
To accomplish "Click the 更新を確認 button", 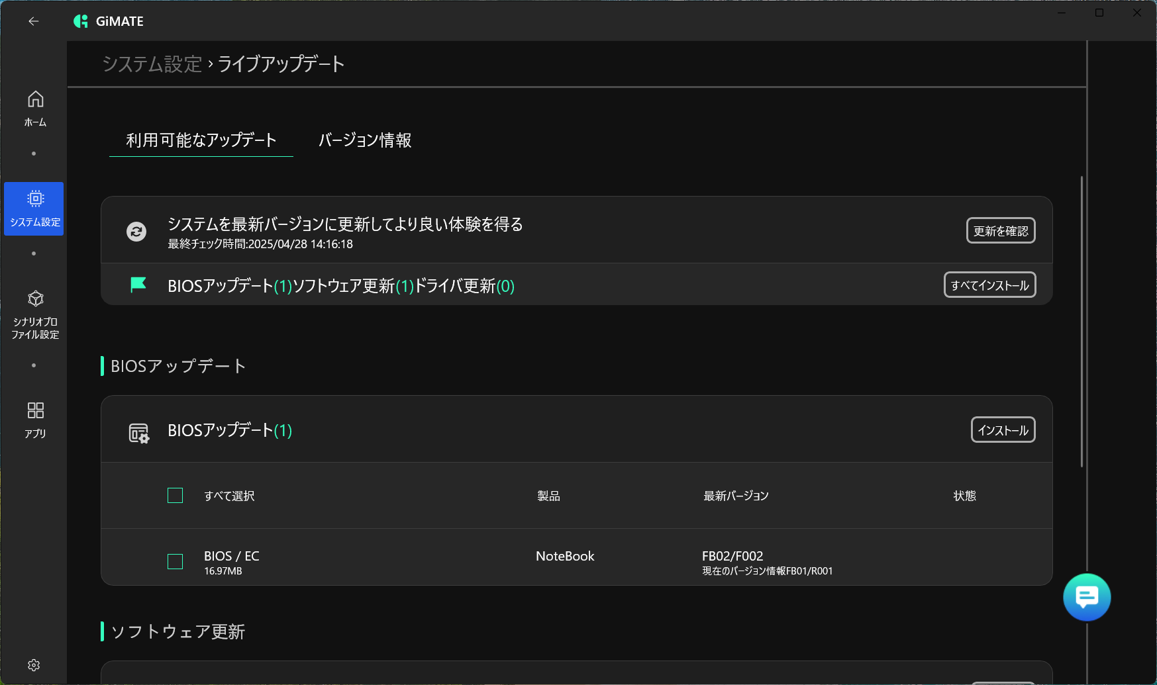I will point(1001,230).
